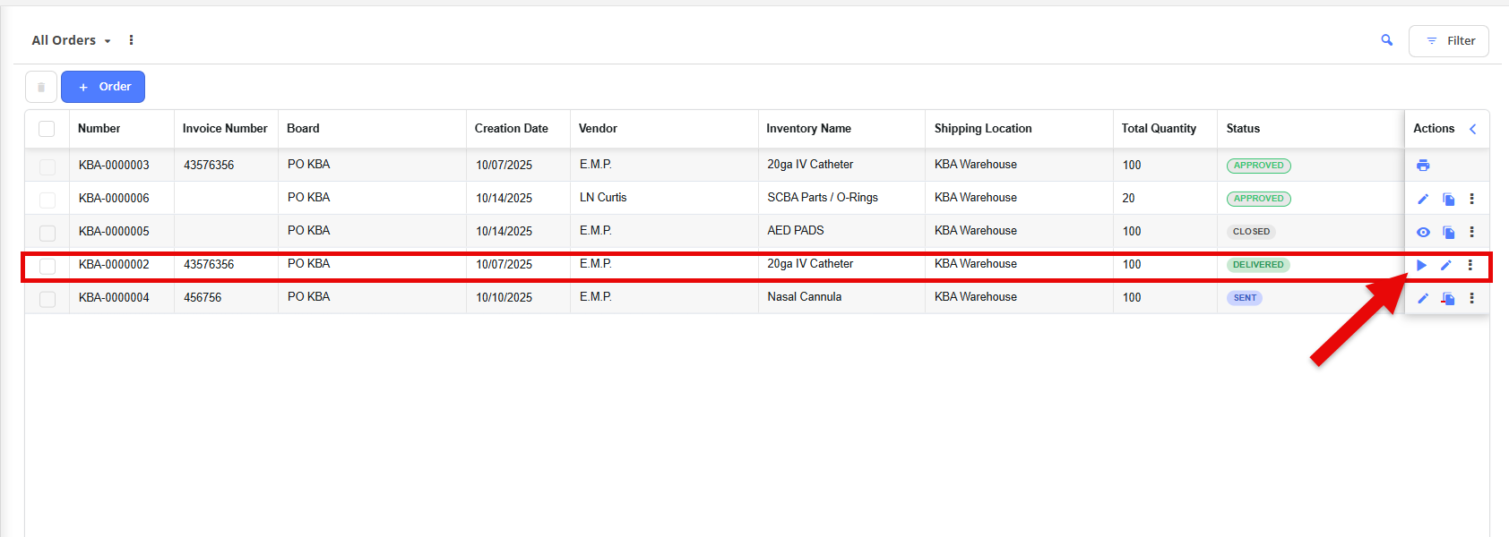1509x537 pixels.
Task: Click the Creation Date column header
Action: (511, 129)
